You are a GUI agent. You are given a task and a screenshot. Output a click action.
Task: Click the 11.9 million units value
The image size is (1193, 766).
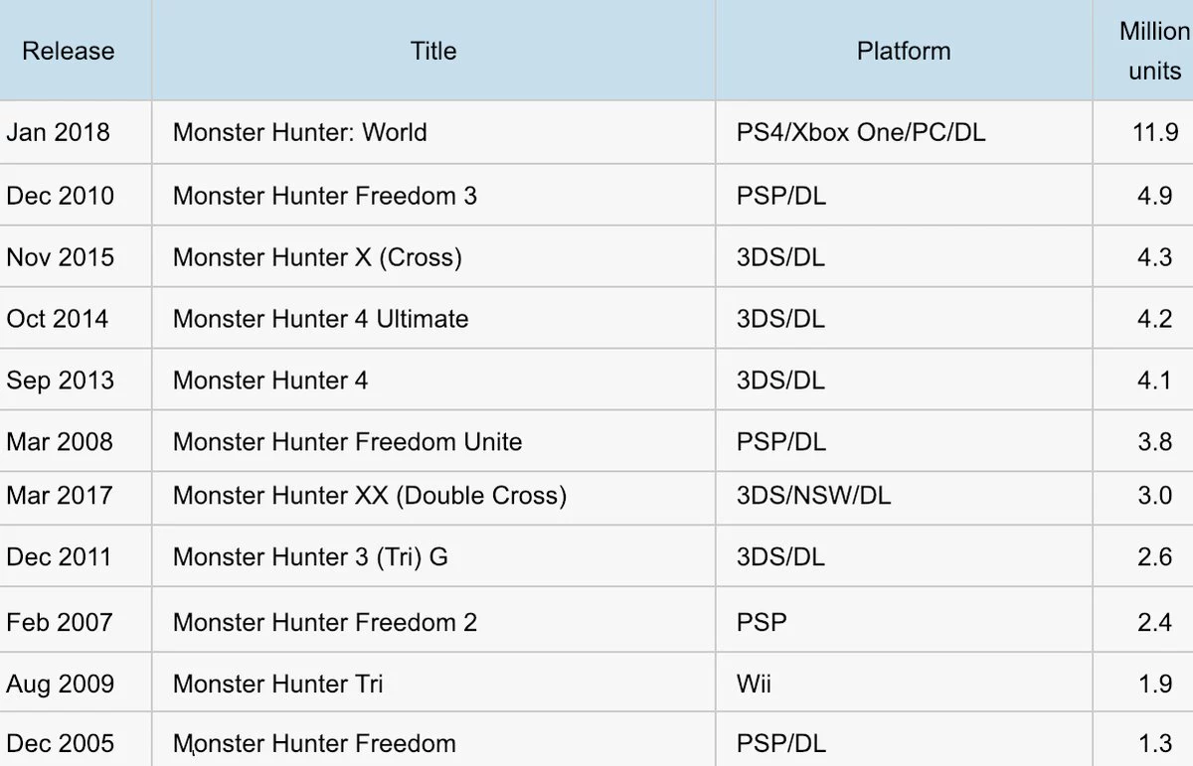coord(1155,132)
